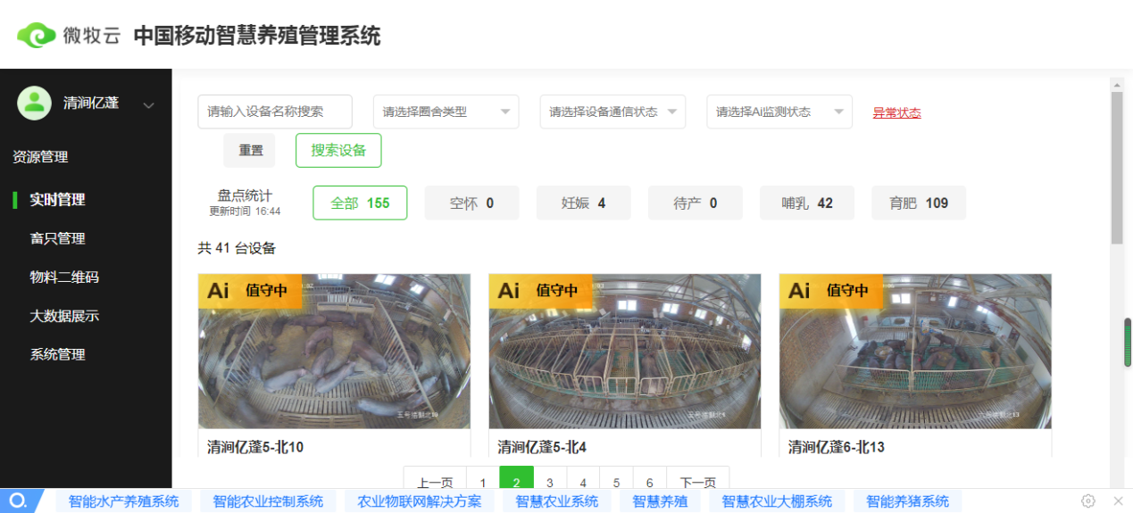Click the page vertical scrollbar
The height and width of the screenshot is (513, 1133).
(x=1117, y=168)
